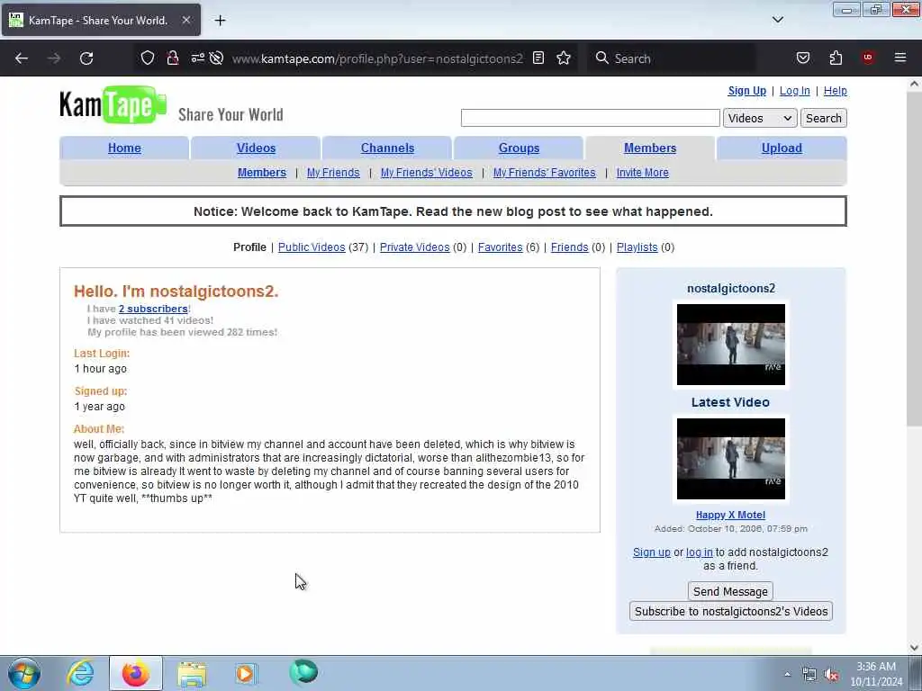Bookmark this page with star icon
Viewport: 922px width, 691px height.
564,58
